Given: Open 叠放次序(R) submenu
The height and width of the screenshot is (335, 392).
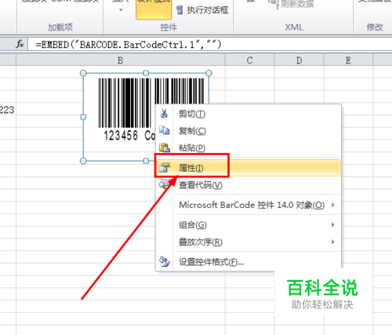Looking at the screenshot, I should point(249,242).
